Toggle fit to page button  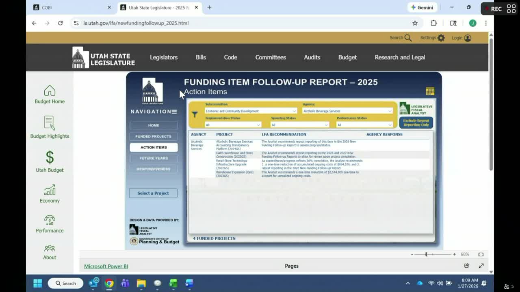click(x=481, y=254)
